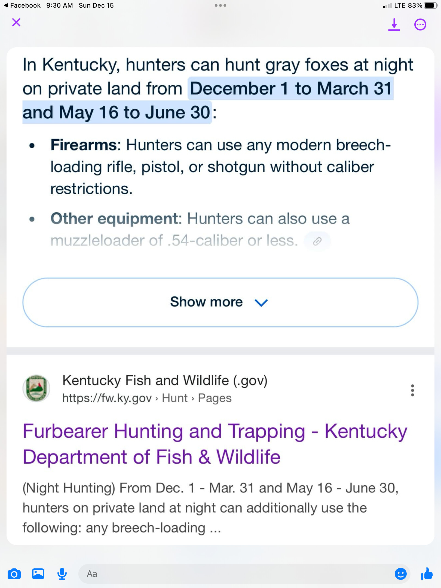Open the more options circle icon
441x588 pixels.
[x=420, y=24]
